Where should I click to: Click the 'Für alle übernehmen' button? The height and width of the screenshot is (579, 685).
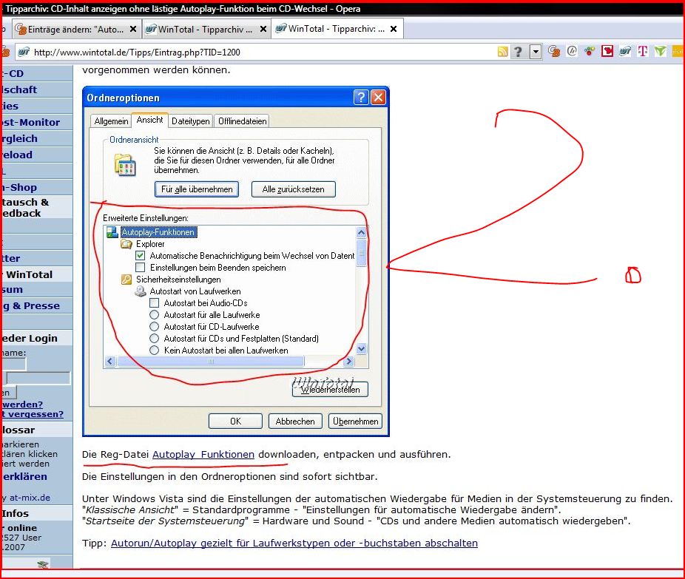(197, 189)
